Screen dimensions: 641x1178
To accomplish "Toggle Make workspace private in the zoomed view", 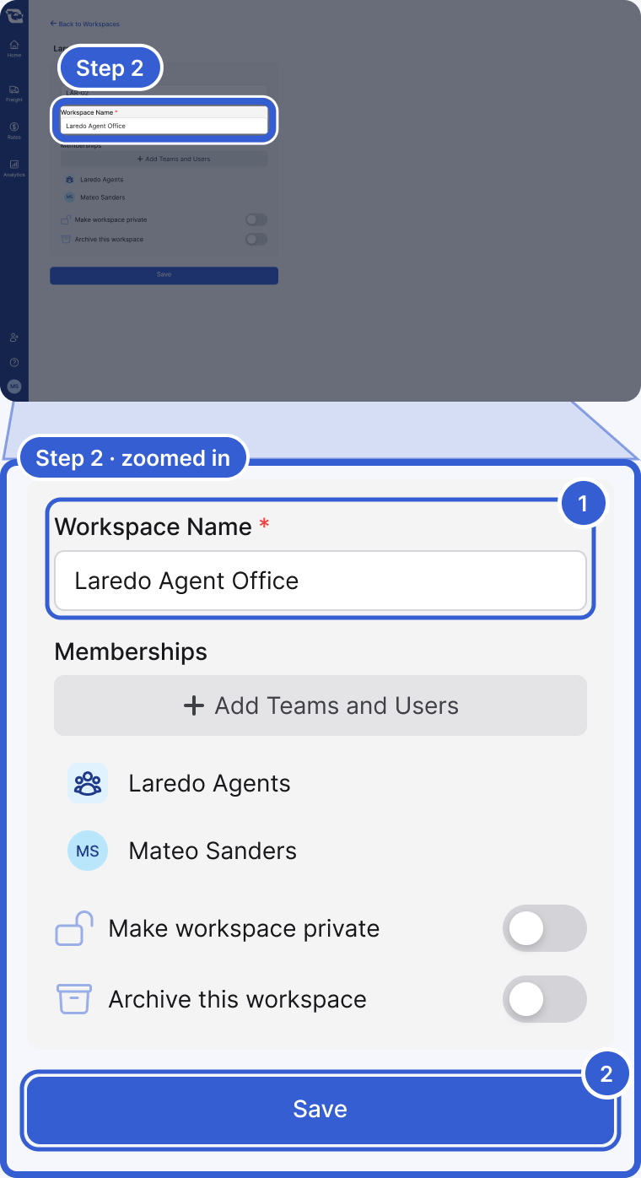I will tap(544, 928).
